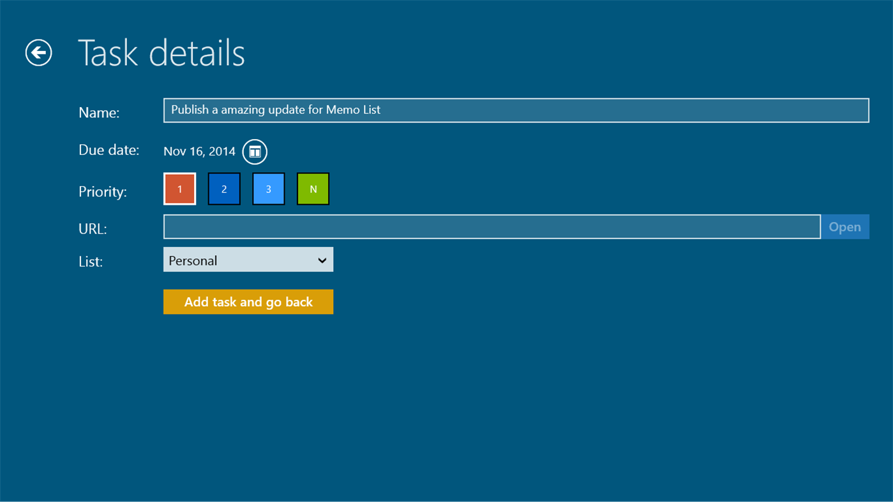Select priority level 3 (light blue)

click(x=268, y=188)
